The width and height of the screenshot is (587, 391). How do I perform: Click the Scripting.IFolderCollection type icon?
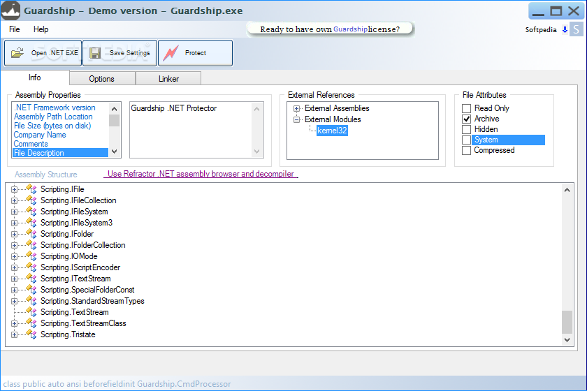point(32,245)
